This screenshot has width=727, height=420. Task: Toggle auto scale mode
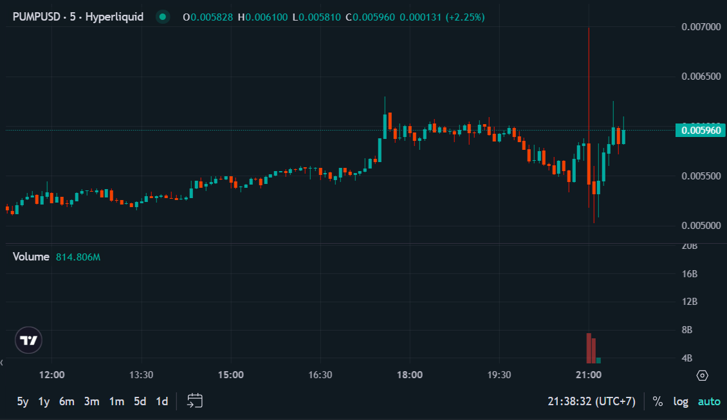(x=710, y=401)
